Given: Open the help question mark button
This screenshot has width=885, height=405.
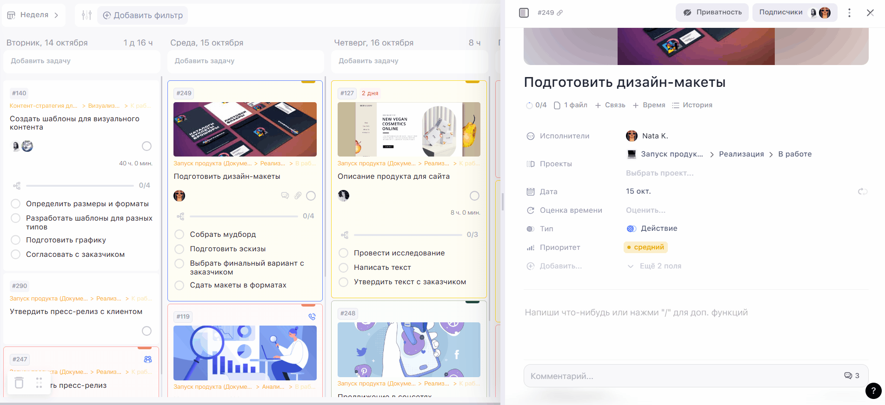Looking at the screenshot, I should (x=873, y=391).
